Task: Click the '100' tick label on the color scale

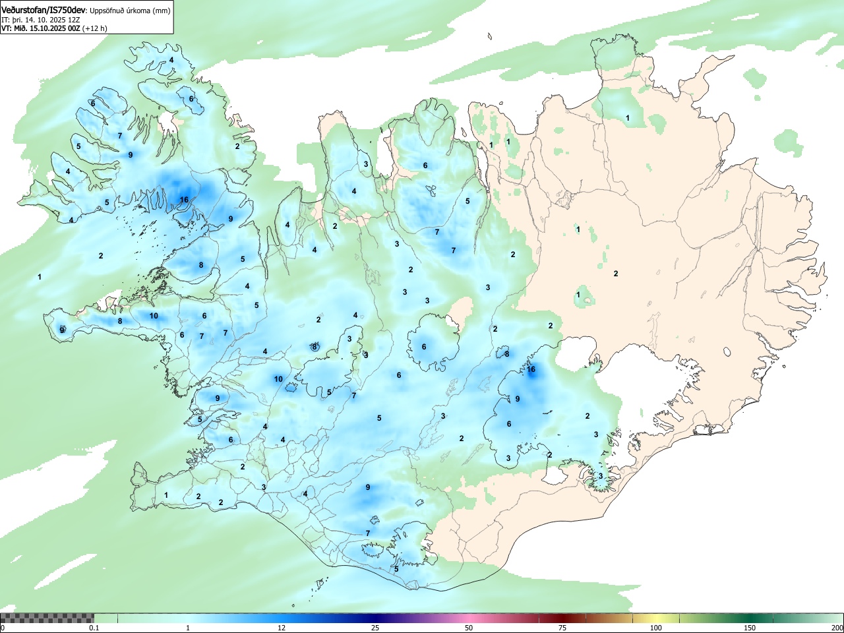Action: pyautogui.click(x=656, y=628)
